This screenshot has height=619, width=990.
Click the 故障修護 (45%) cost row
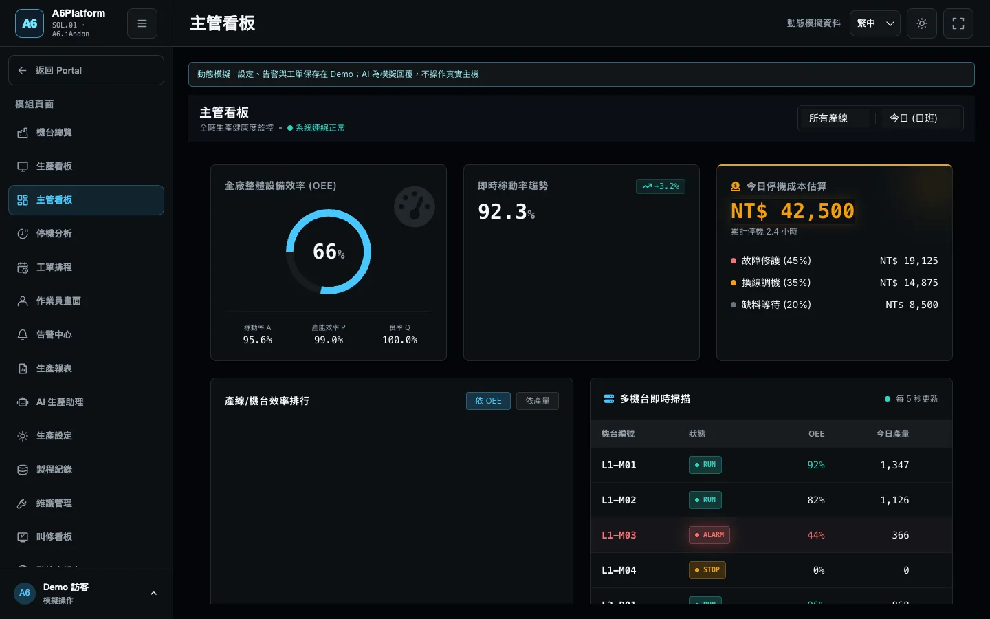pos(835,261)
